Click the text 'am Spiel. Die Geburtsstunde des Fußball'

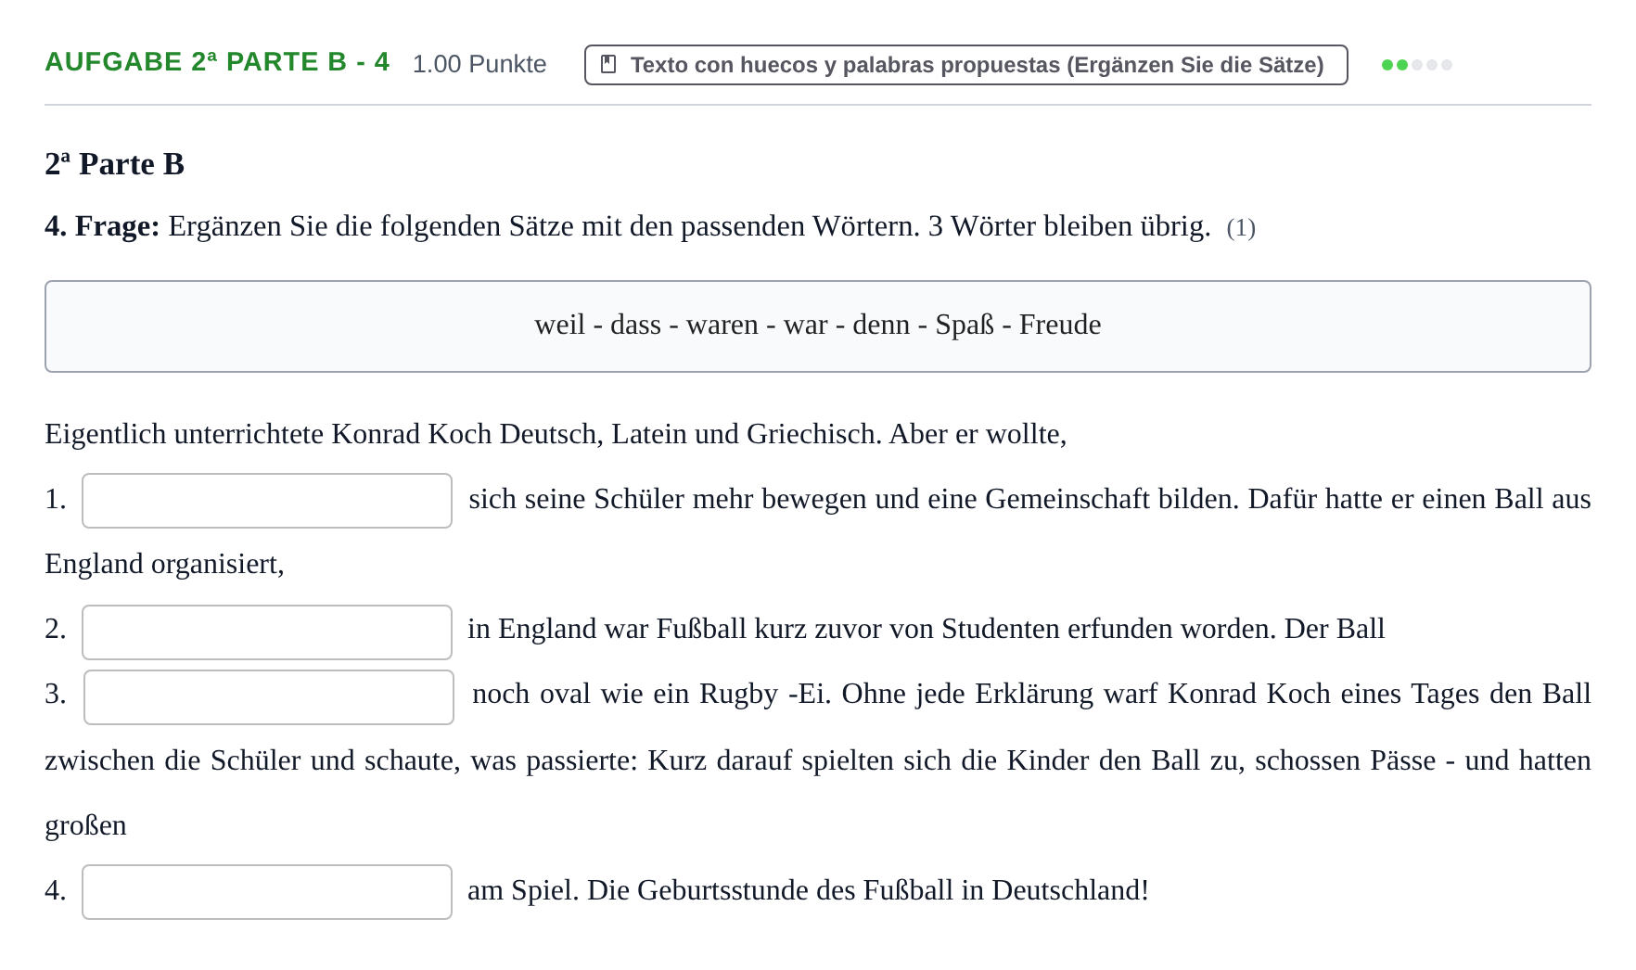pyautogui.click(x=710, y=890)
